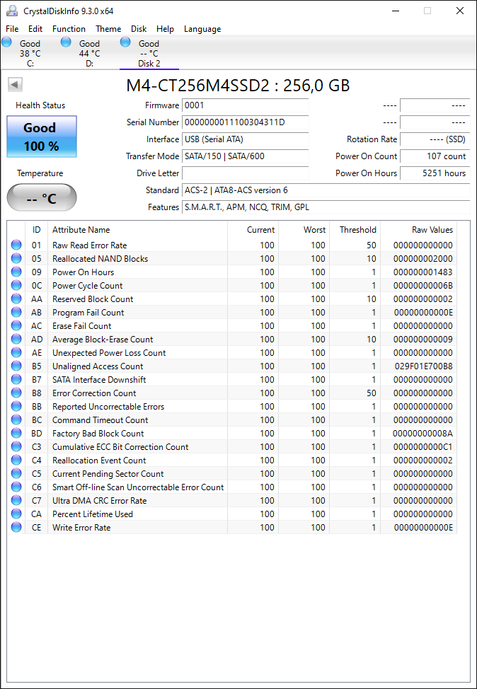Click the empty Drive Letter field
This screenshot has height=689, width=477.
(246, 173)
